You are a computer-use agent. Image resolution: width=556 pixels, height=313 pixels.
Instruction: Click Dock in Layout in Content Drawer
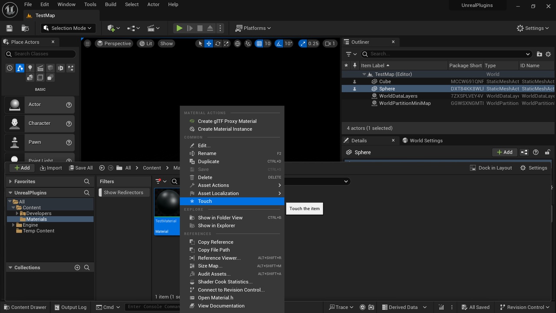click(491, 168)
